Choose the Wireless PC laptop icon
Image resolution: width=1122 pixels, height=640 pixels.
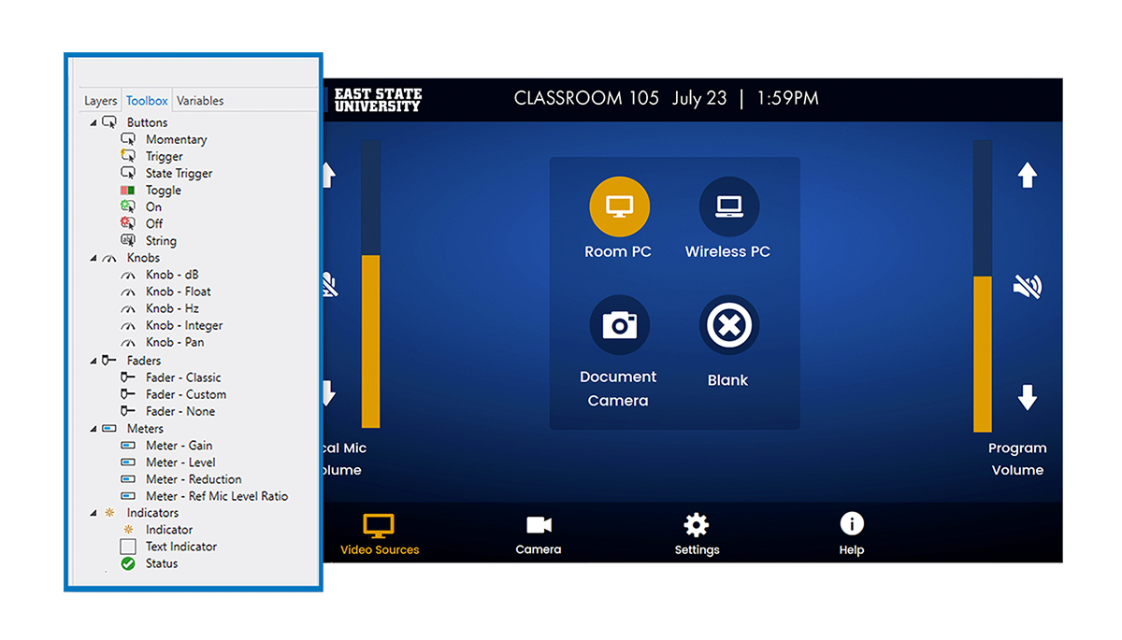tap(728, 206)
